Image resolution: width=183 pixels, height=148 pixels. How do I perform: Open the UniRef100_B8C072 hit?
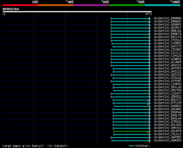click(x=168, y=100)
